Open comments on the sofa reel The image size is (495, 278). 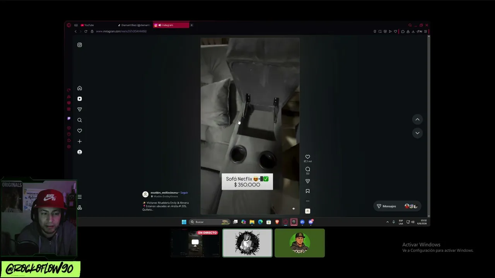[x=307, y=169]
